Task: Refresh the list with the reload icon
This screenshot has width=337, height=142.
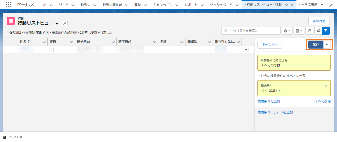Action: pos(309,31)
